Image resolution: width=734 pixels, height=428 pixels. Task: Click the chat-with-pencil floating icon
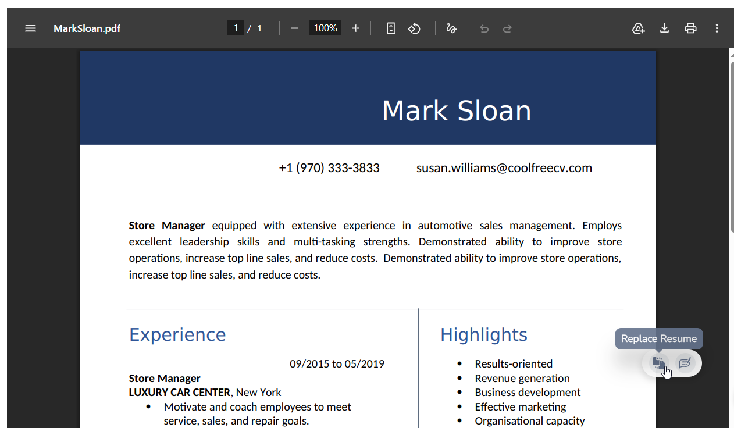685,363
